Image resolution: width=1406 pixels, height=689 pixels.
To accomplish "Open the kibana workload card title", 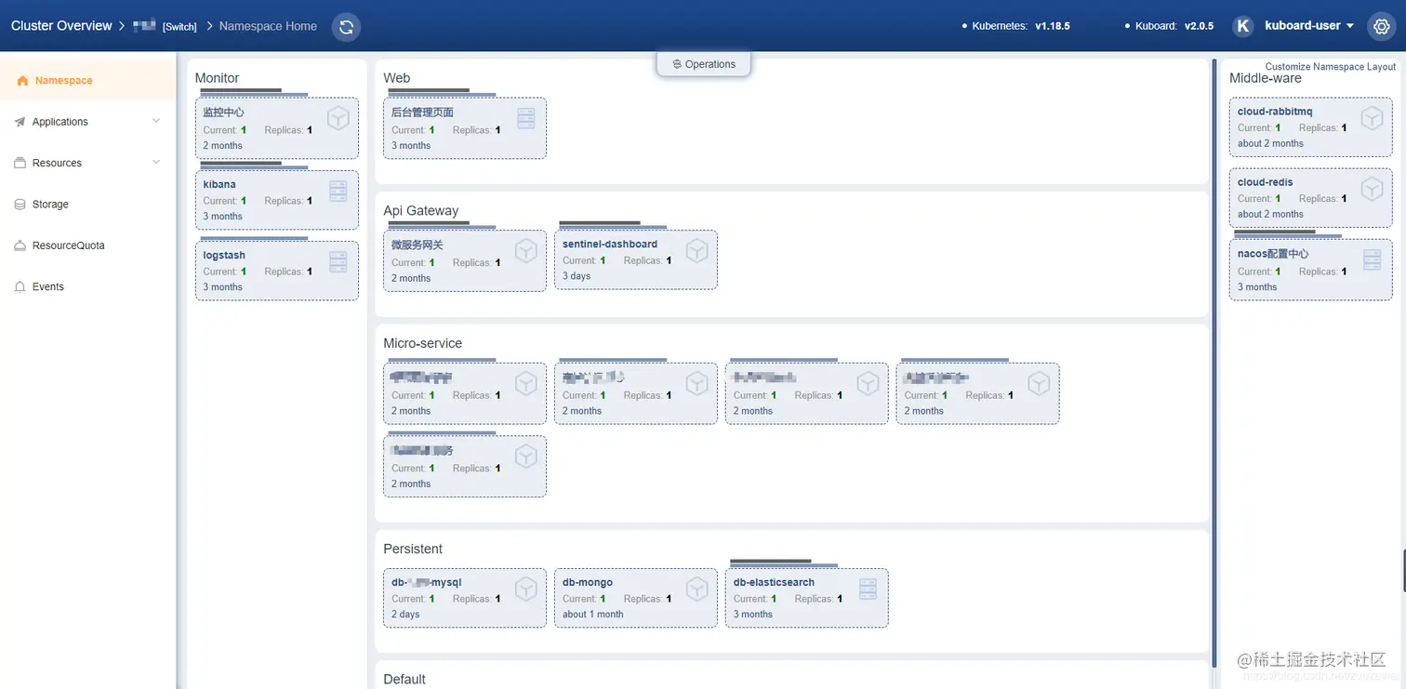I will (219, 184).
